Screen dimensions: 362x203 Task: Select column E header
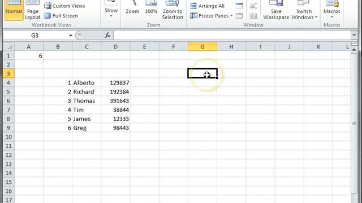pyautogui.click(x=145, y=47)
